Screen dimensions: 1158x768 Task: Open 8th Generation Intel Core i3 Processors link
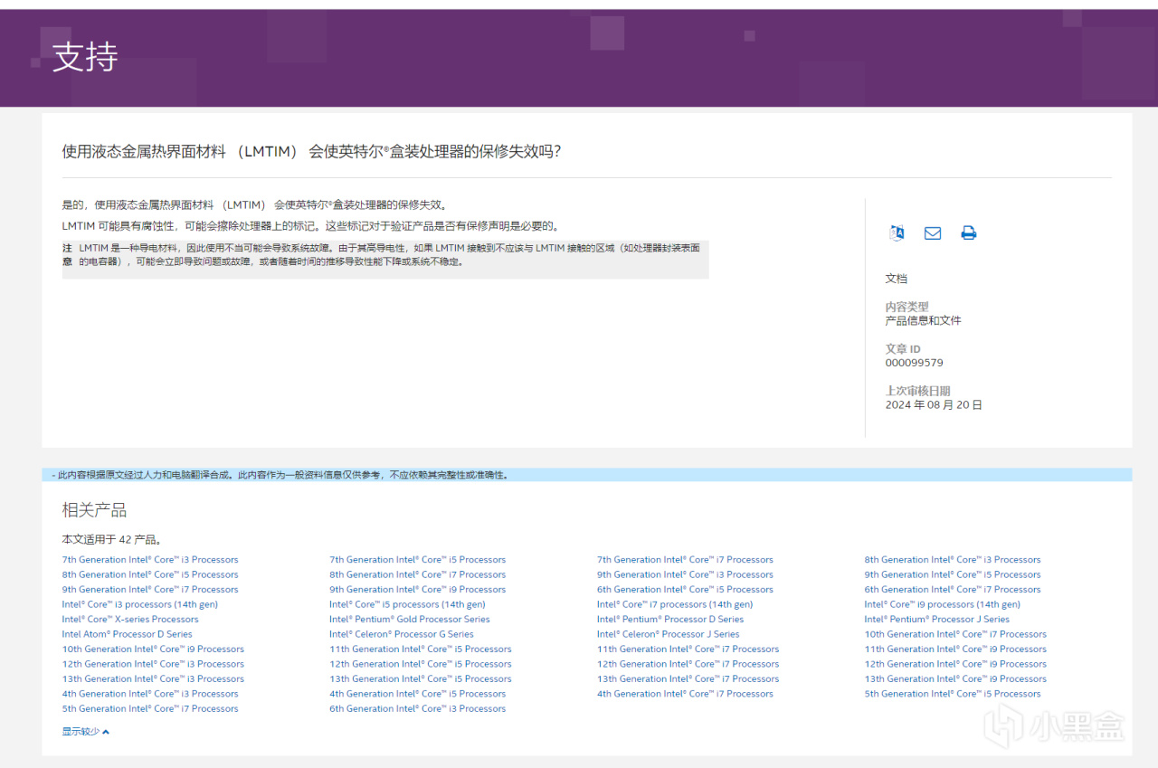953,560
